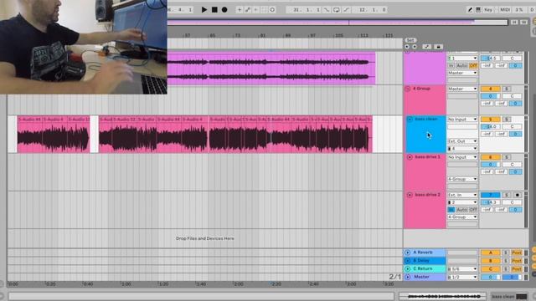Toggle the bass clean track activator 5
The height and width of the screenshot is (301, 536).
click(x=491, y=120)
